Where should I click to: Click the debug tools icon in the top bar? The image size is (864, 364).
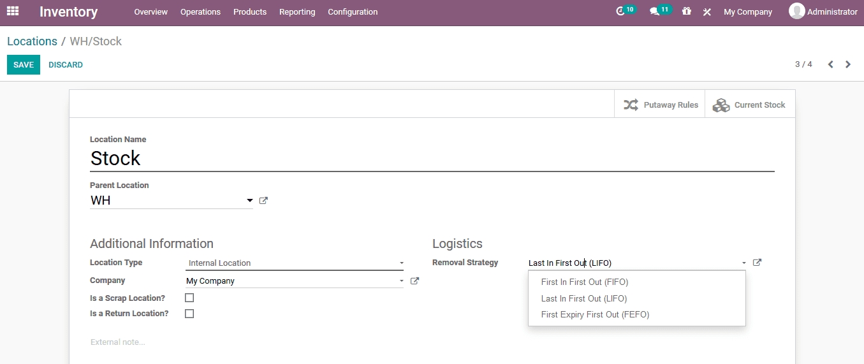tap(707, 12)
